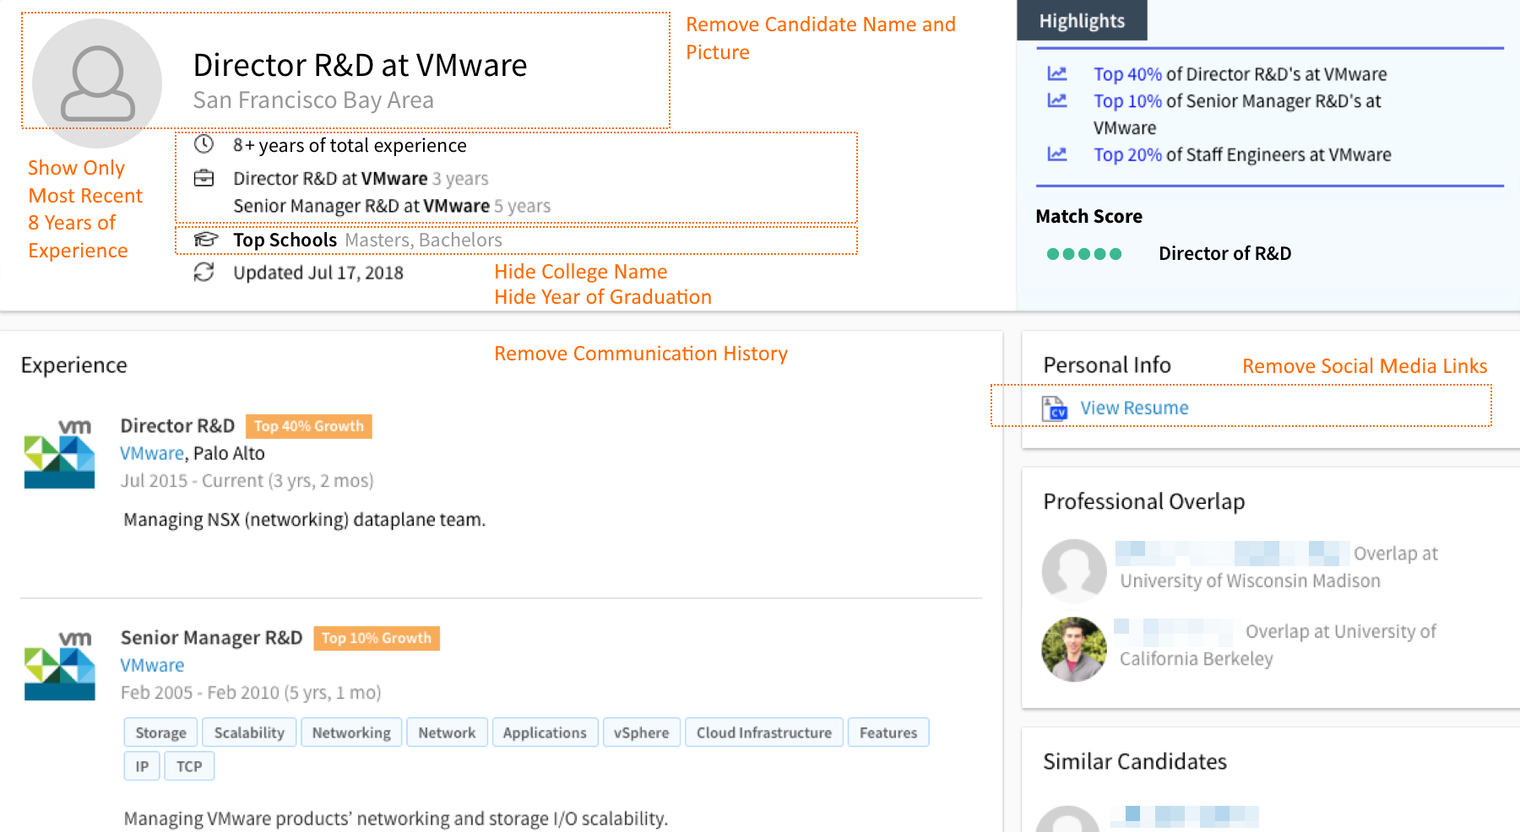The image size is (1520, 832).
Task: Select the Storage skill tag
Action: pos(161,732)
